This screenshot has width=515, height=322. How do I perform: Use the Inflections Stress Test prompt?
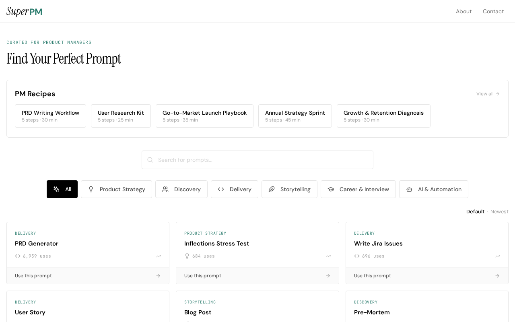(x=257, y=276)
